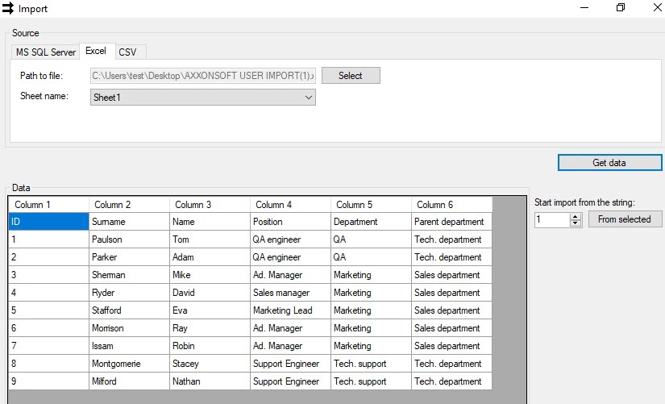
Task: Select the Excel source tab
Action: [96, 52]
